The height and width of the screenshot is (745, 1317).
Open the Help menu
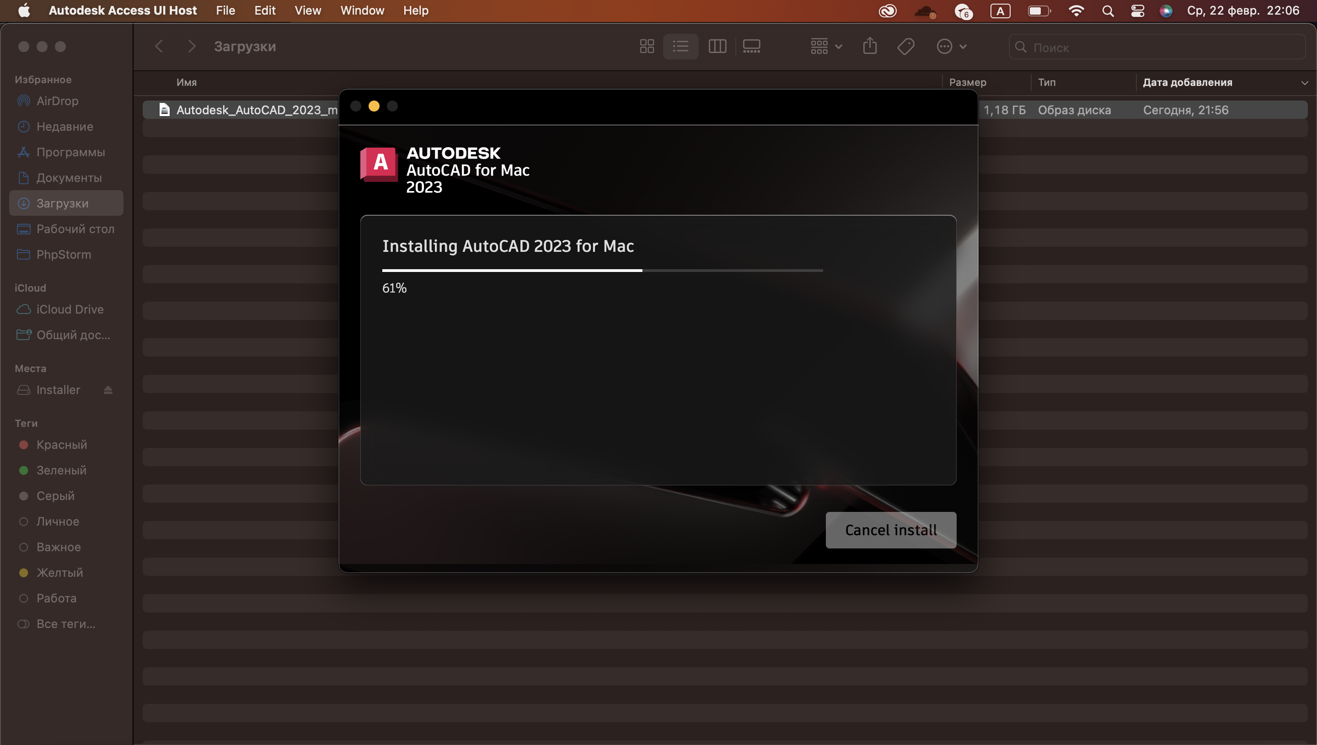415,11
